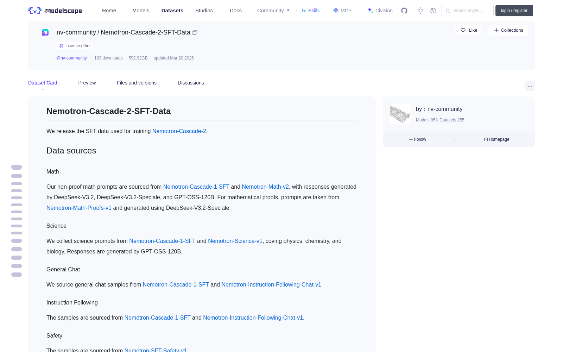This screenshot has width=563, height=352.
Task: Open Nemotron-Math-Proofs-v1 link
Action: [x=79, y=208]
